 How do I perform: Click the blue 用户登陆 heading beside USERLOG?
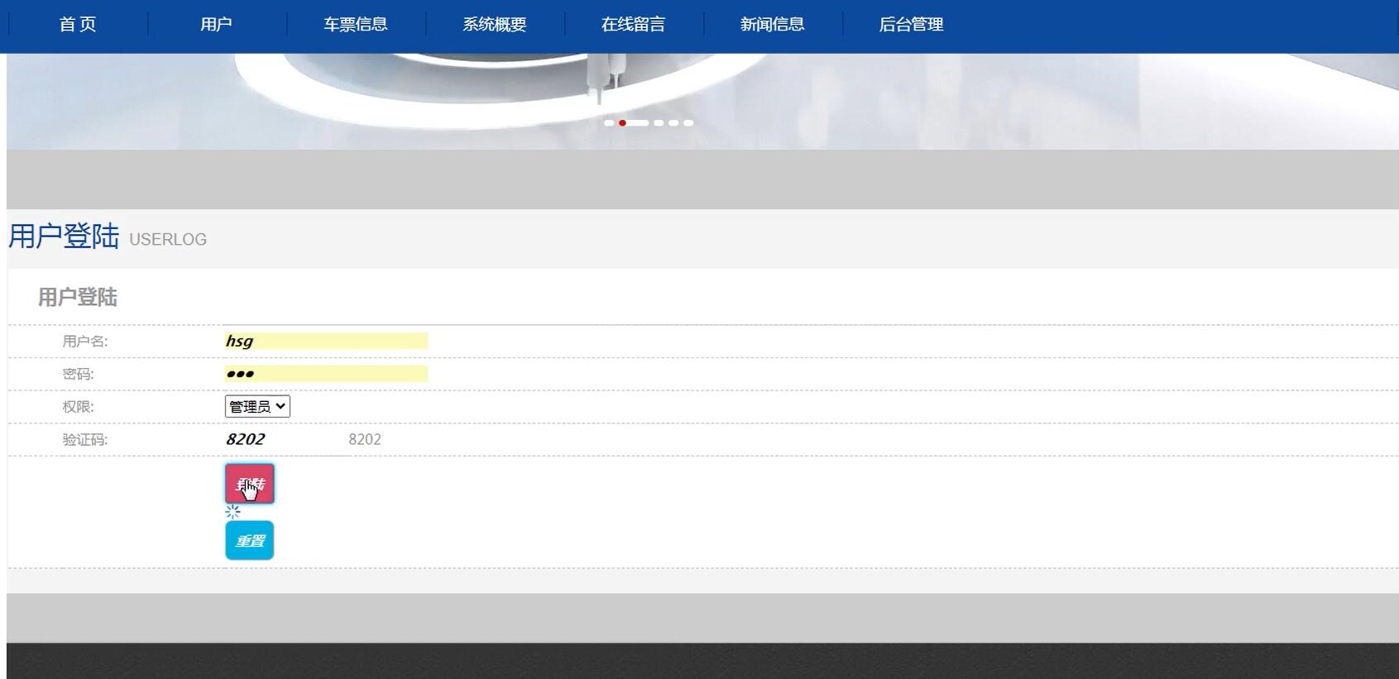pos(64,237)
